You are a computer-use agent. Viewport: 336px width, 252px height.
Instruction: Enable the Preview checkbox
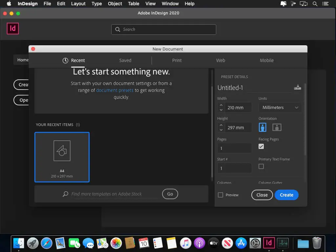220,195
